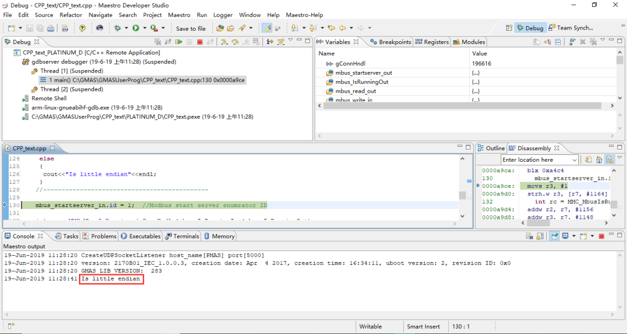The image size is (627, 334).
Task: Select the mbus_read_out variable row
Action: point(466,91)
